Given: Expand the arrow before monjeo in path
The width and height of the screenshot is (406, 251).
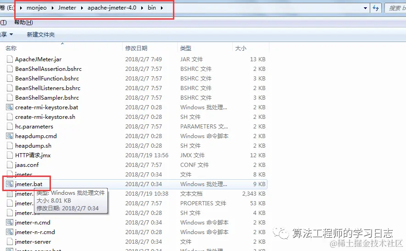Looking at the screenshot, I should [21, 8].
